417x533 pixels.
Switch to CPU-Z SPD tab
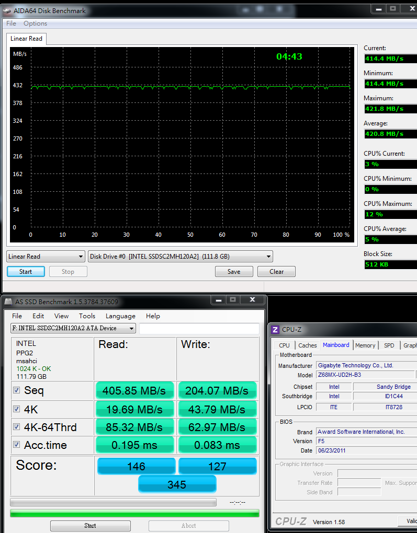click(x=389, y=345)
